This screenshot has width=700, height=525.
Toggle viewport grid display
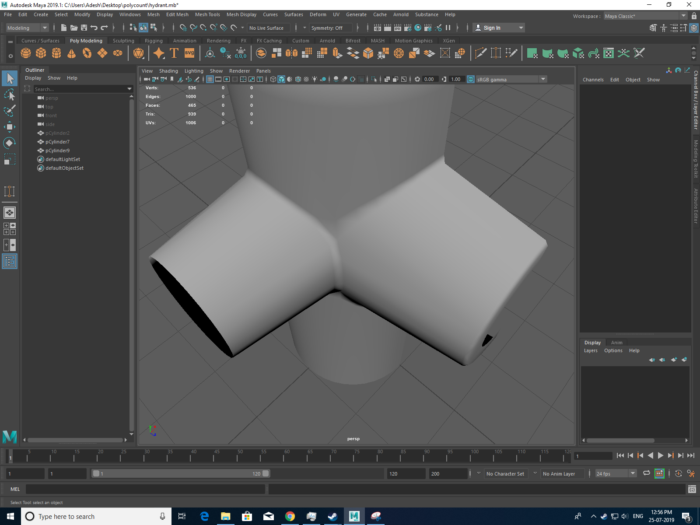210,79
